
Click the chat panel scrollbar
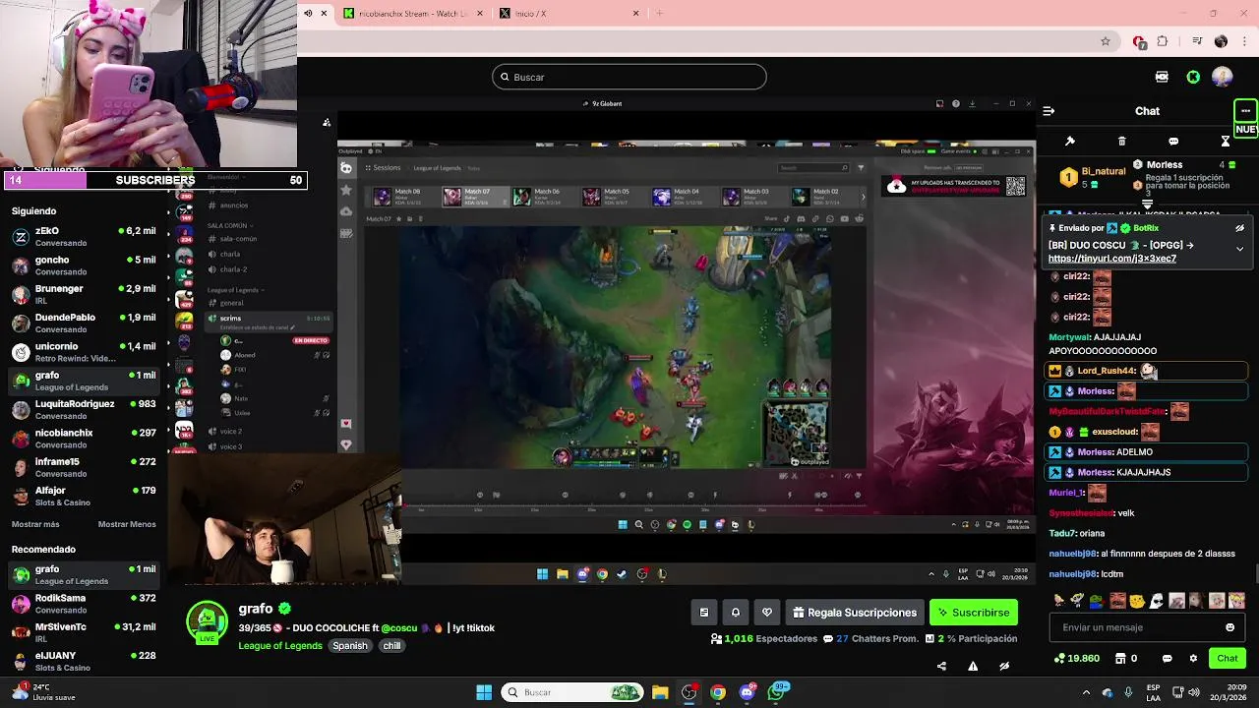[x=1255, y=574]
